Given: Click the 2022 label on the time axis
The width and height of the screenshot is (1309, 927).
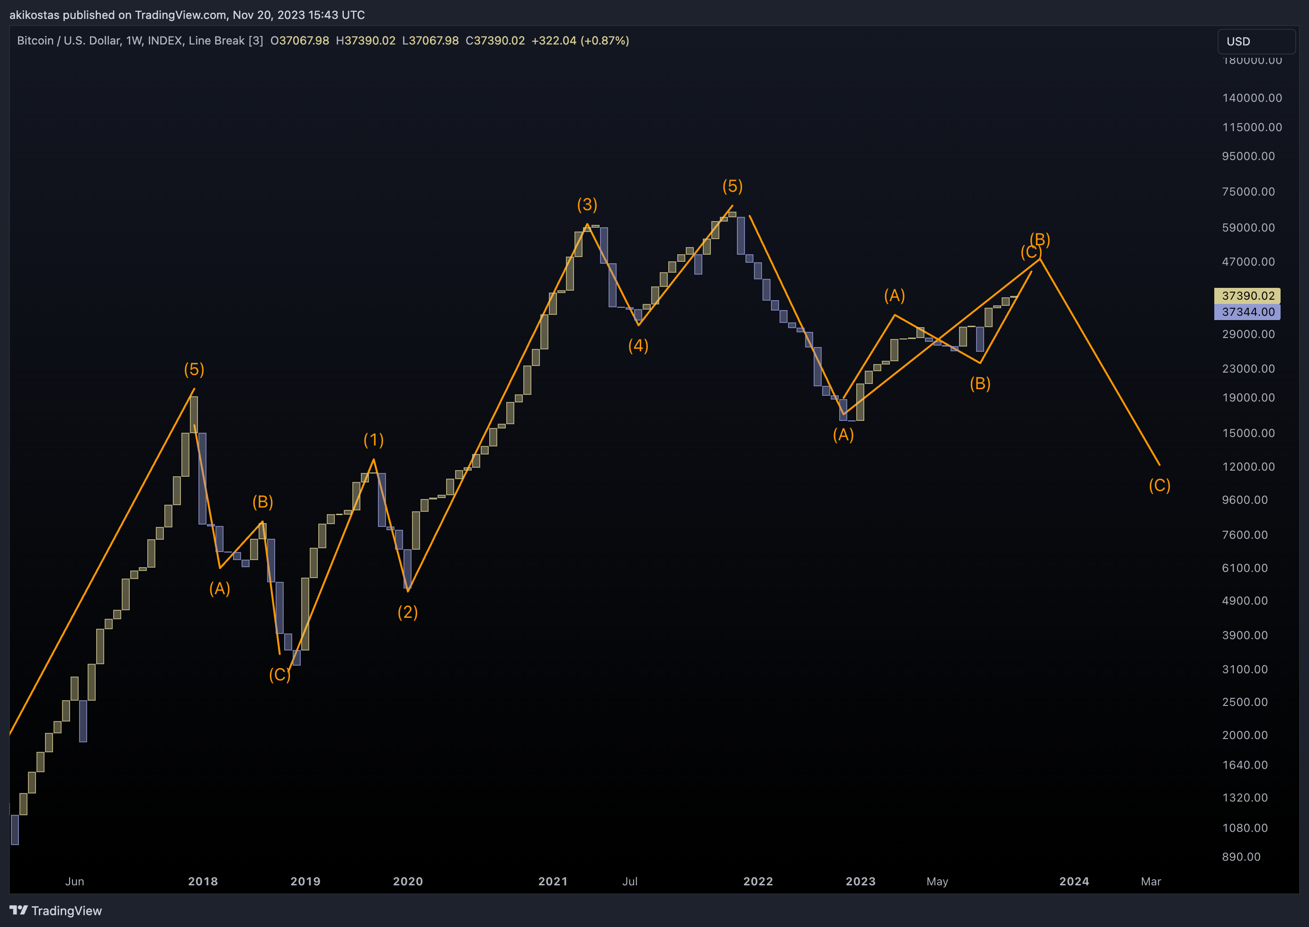Looking at the screenshot, I should click(x=758, y=882).
